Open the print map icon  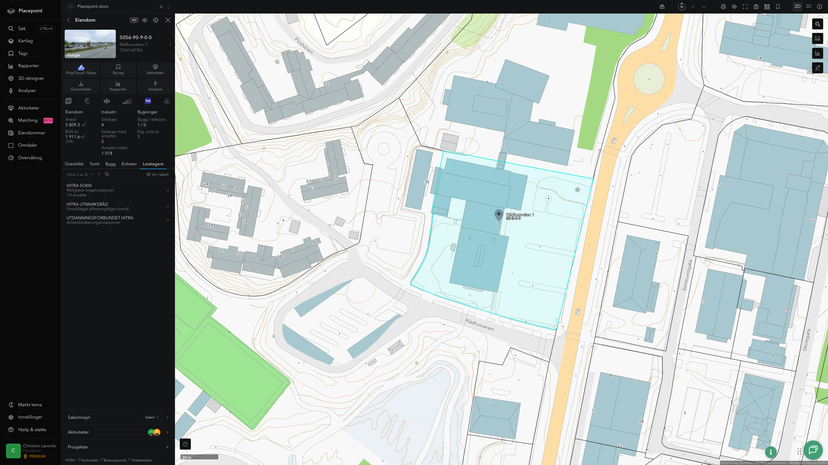point(723,6)
